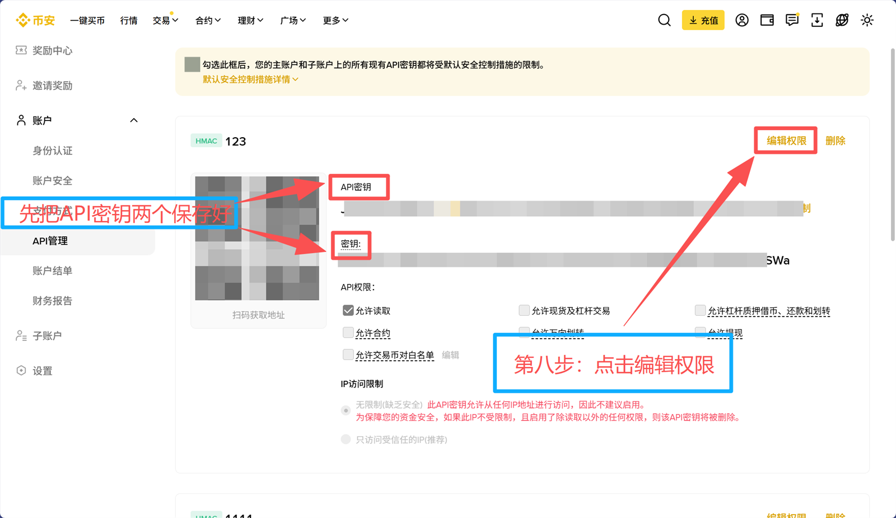Tick the default security controls checkbox

coord(192,64)
